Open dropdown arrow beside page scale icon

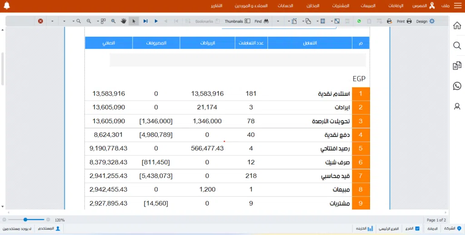(331, 21)
